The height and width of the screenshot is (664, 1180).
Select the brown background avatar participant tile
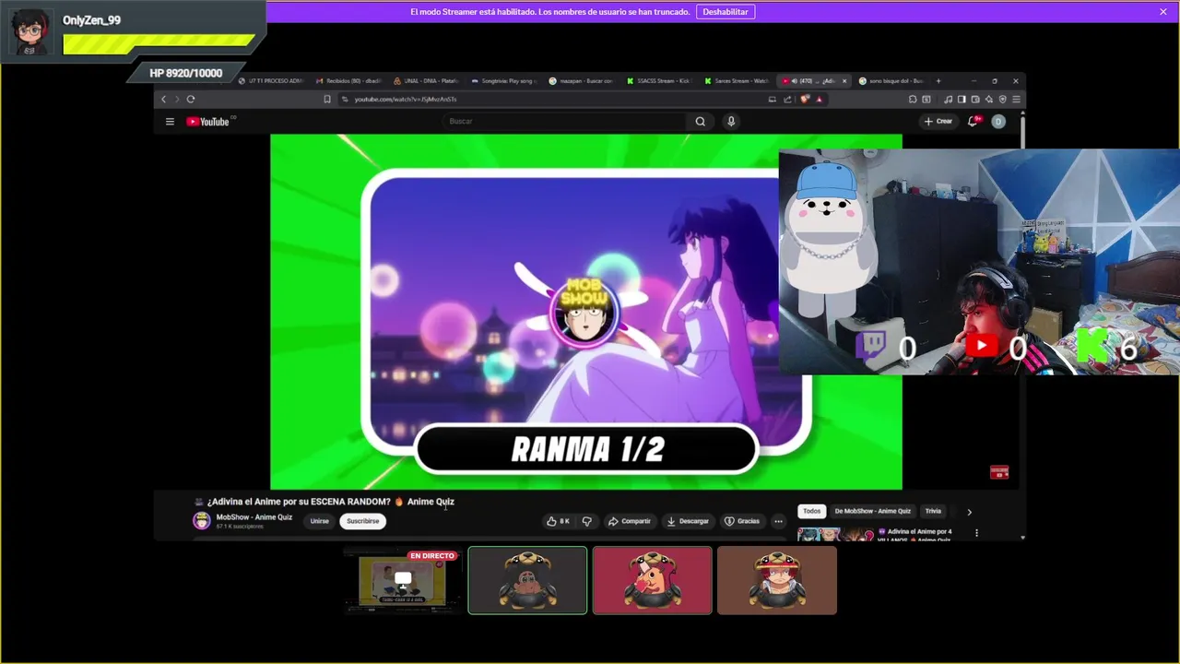tap(777, 580)
